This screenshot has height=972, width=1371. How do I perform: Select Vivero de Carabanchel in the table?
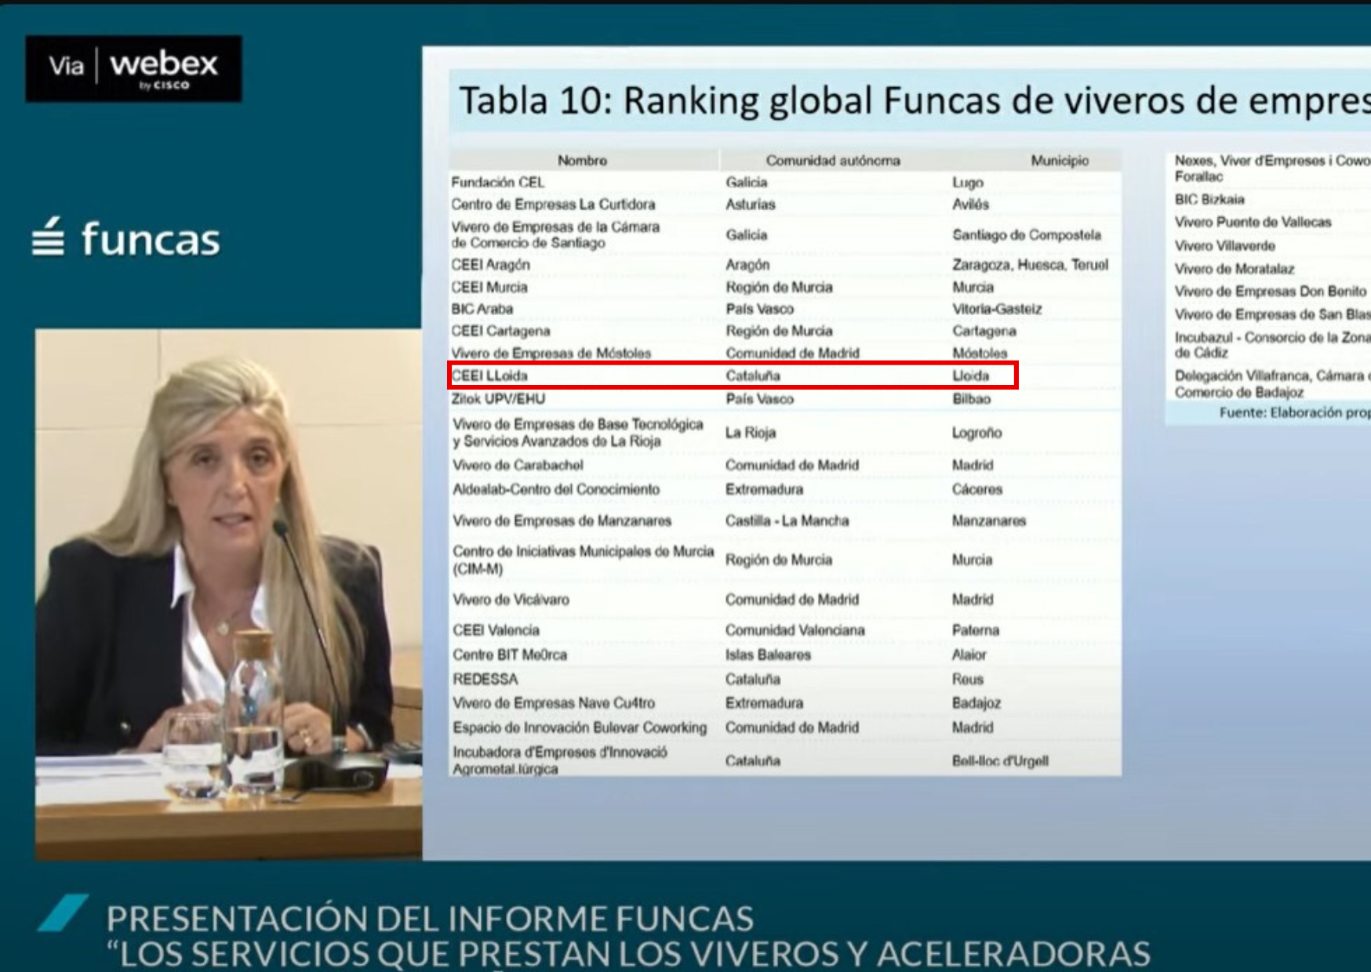[518, 465]
